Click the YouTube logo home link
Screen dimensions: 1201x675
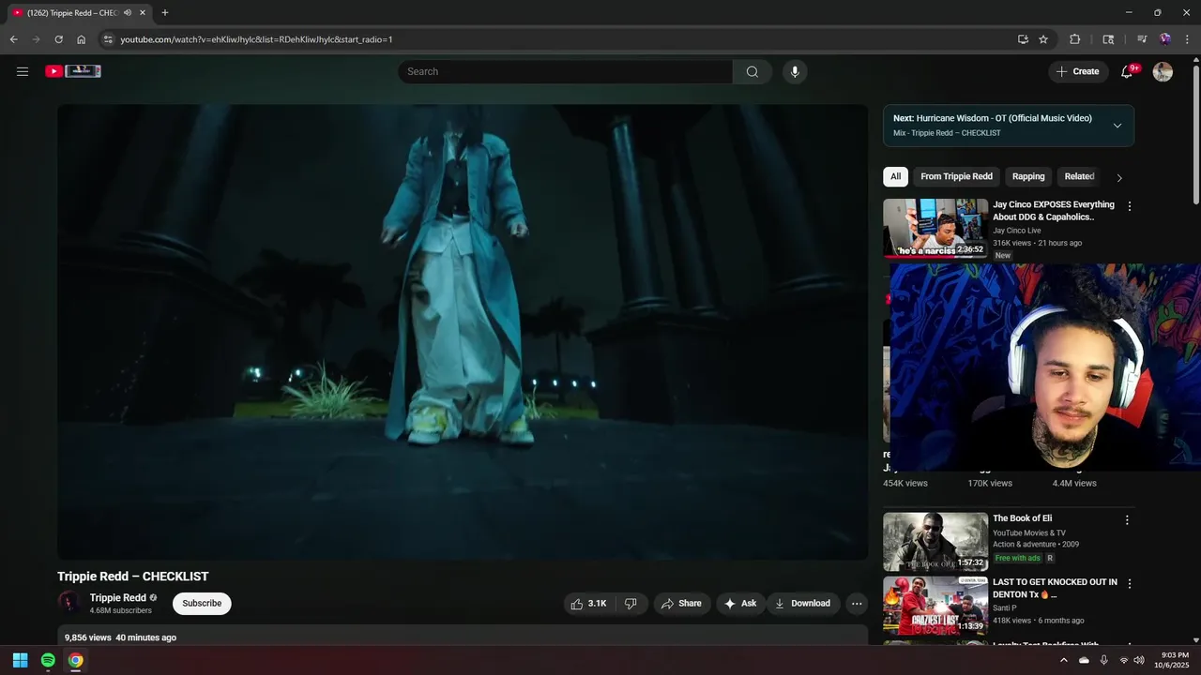pos(73,71)
